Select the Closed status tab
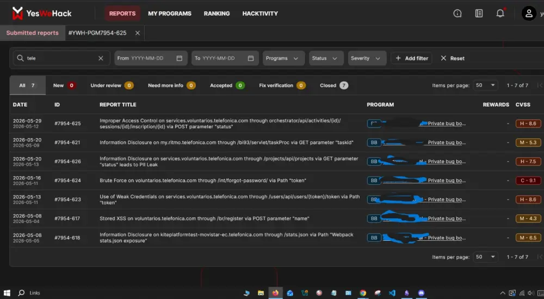Image resolution: width=544 pixels, height=299 pixels. click(334, 85)
